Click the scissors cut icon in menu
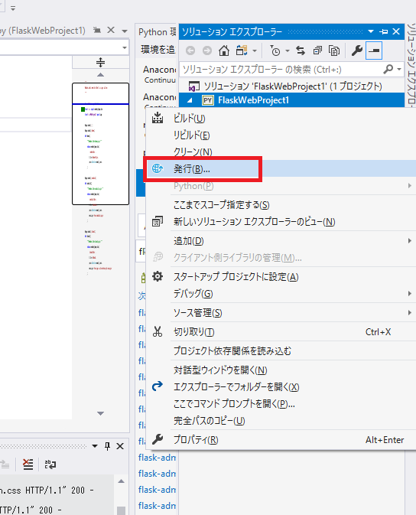 tap(158, 332)
